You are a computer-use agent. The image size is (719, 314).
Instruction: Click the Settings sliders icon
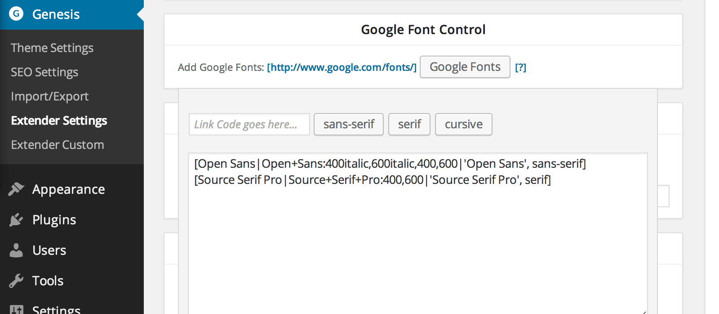click(x=16, y=310)
